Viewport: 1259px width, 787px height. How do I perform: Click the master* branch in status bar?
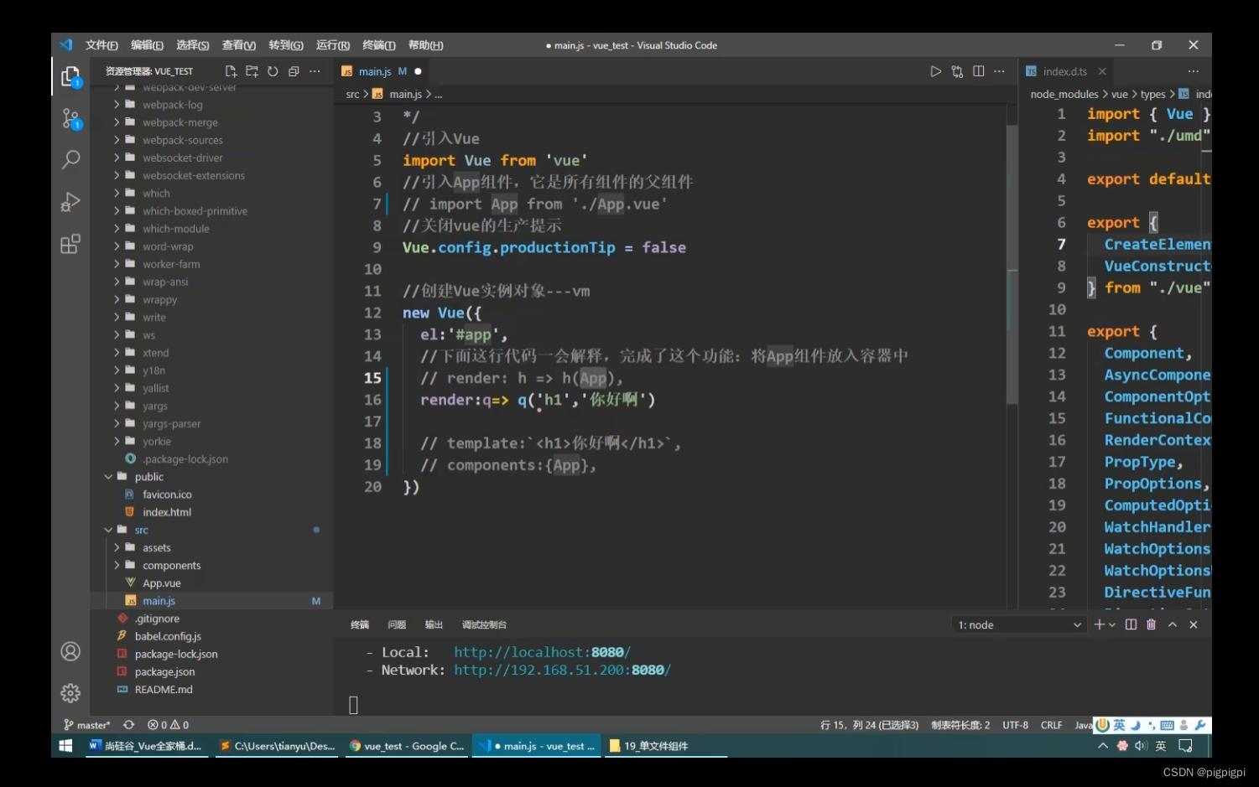87,725
